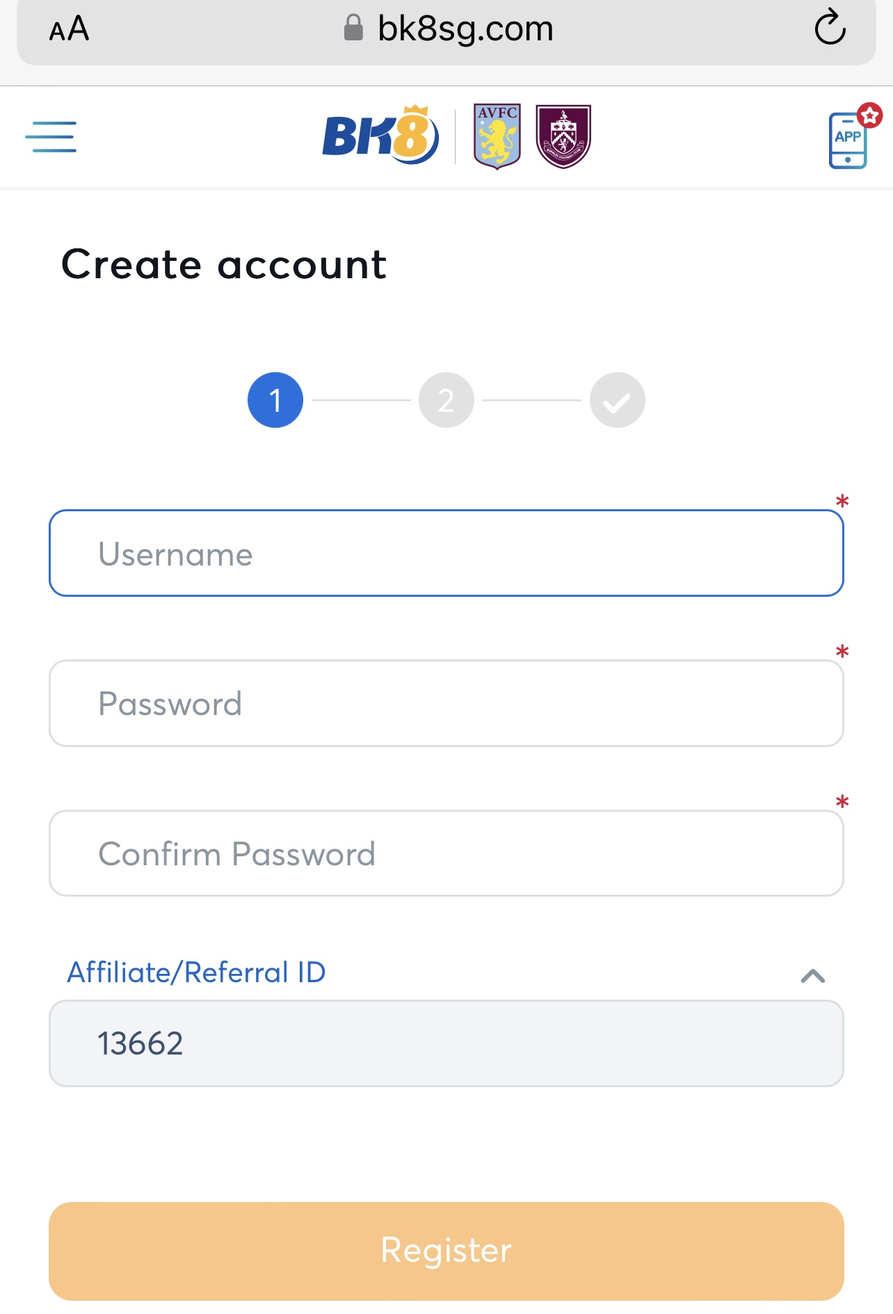The image size is (893, 1314).
Task: Focus the Username field
Action: click(446, 554)
